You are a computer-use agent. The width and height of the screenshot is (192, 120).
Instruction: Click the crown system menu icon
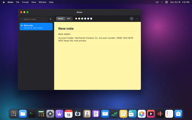tap(4, 2)
